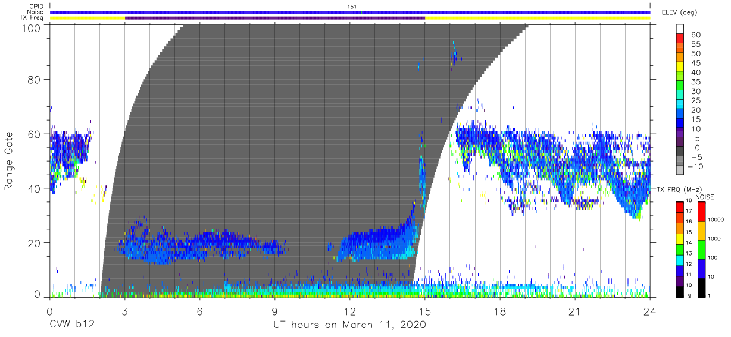Click the "45" label on ELEV scale
The width and height of the screenshot is (731, 337).
695,64
